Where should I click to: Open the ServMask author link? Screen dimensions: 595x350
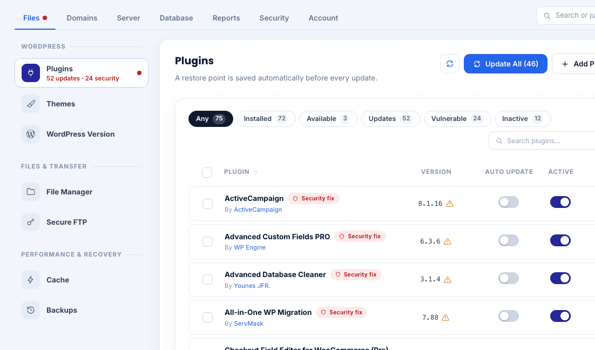coord(248,324)
